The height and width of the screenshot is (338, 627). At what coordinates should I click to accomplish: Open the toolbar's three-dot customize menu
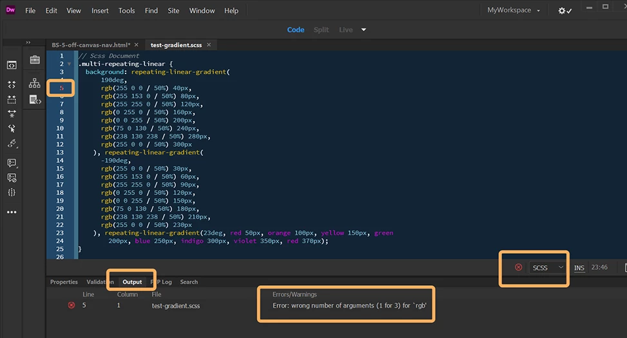[x=12, y=212]
